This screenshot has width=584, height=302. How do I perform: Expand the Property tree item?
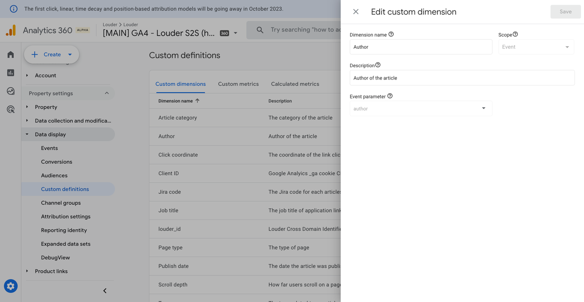[27, 107]
